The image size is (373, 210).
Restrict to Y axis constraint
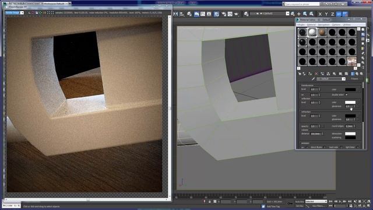326,14
